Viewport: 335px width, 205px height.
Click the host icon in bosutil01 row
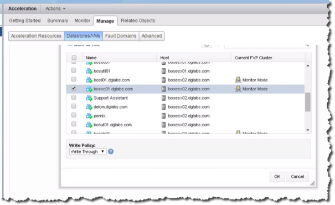(x=163, y=71)
